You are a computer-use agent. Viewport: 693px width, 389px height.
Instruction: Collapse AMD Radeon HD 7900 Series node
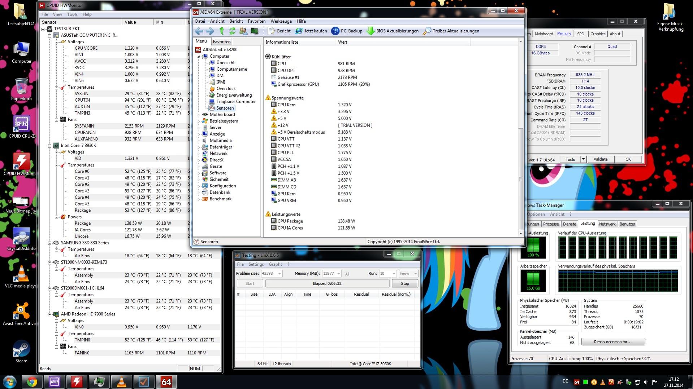[50, 314]
